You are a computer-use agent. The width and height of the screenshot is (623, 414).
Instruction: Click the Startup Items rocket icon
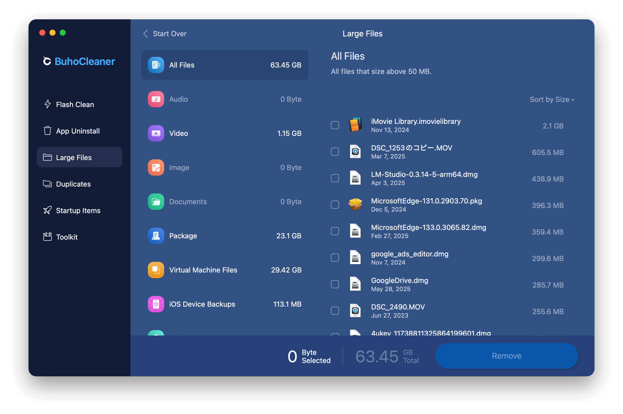point(47,210)
